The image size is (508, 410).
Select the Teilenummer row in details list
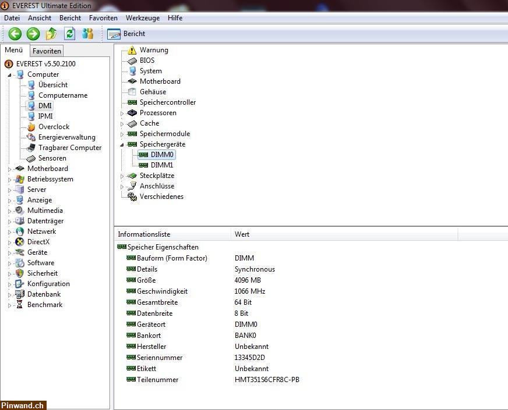[157, 380]
